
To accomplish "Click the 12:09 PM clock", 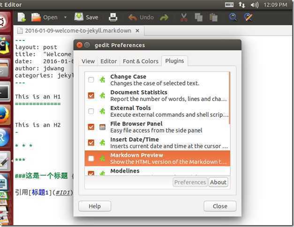I will 275,5.
